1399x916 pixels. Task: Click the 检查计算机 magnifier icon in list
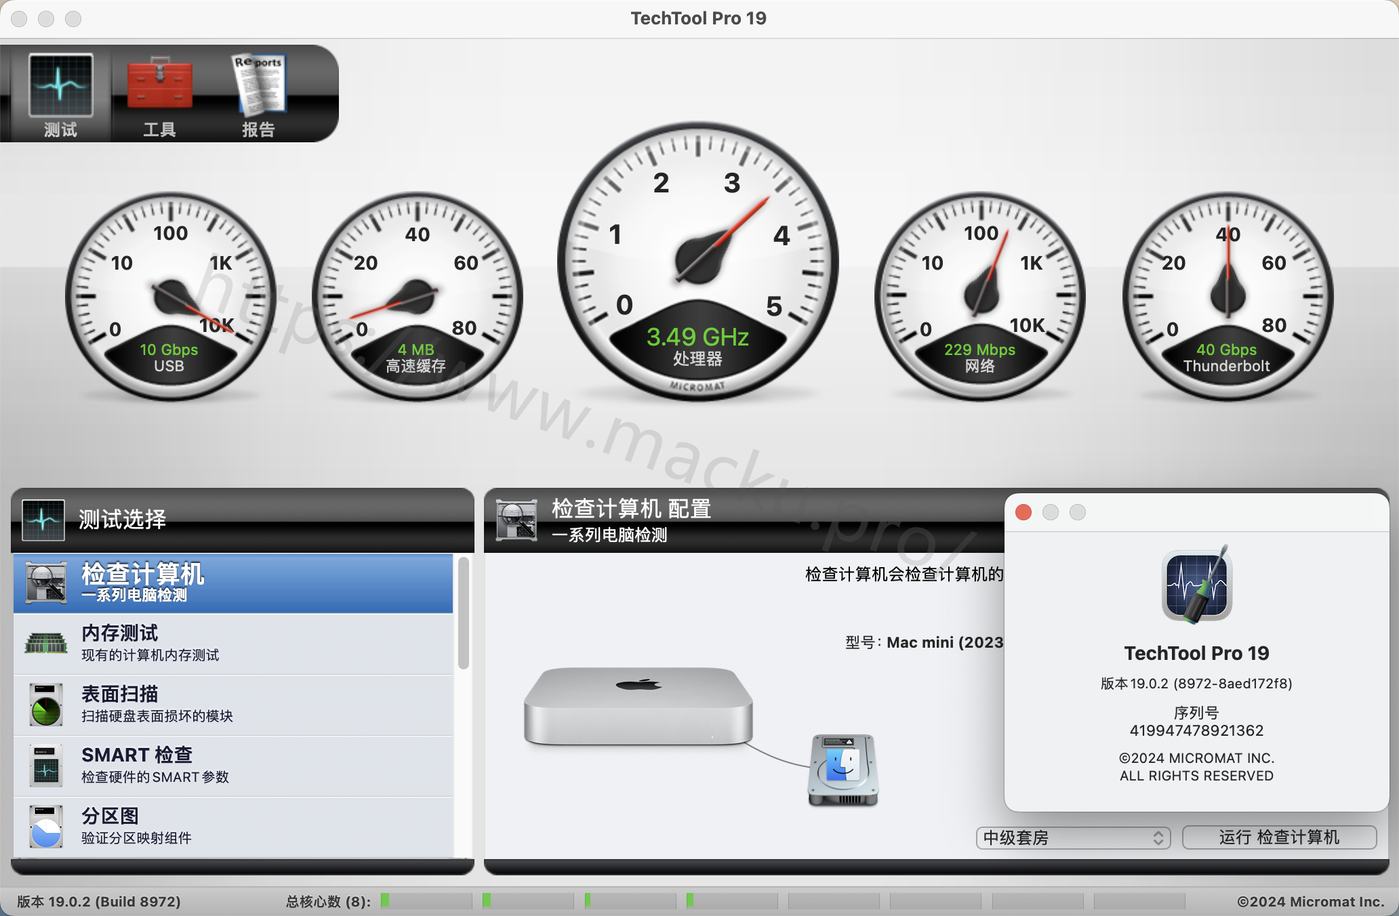point(46,583)
